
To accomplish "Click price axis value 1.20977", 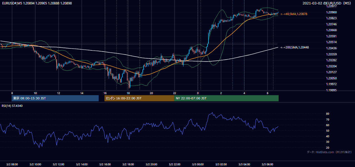I will click(331, 6).
